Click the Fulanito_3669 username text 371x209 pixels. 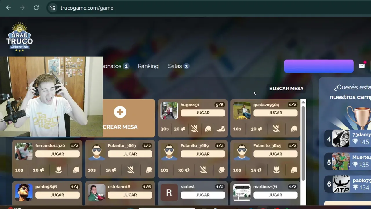tap(194, 146)
